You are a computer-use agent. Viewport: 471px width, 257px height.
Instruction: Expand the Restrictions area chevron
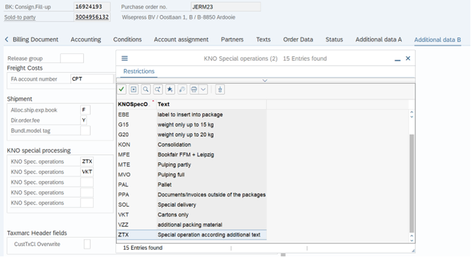(265, 80)
